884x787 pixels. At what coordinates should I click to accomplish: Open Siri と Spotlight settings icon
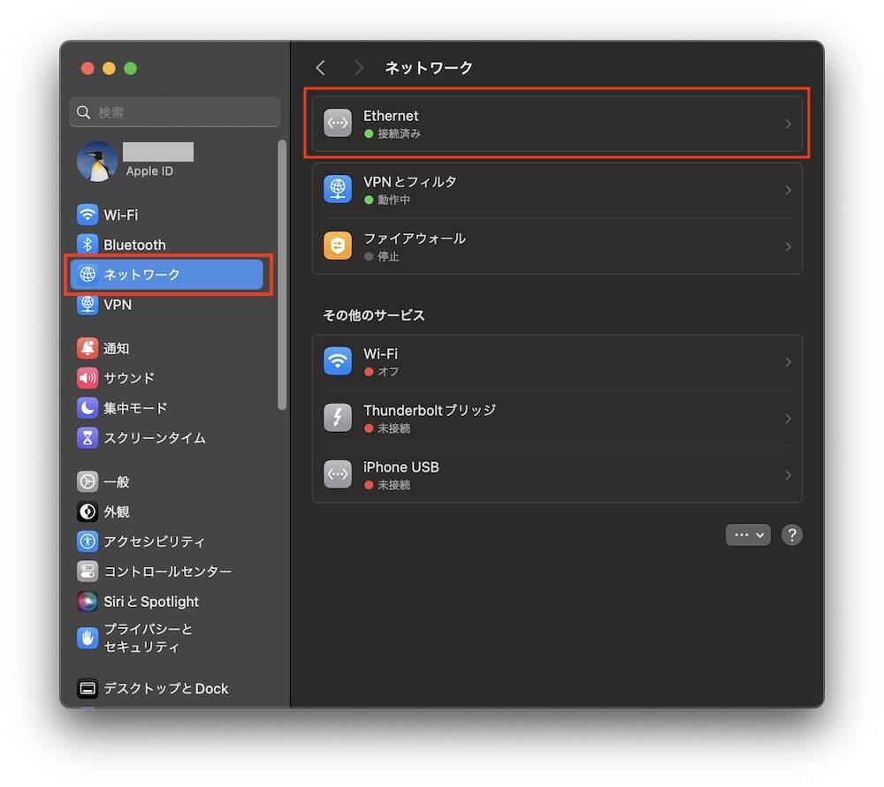pyautogui.click(x=88, y=602)
